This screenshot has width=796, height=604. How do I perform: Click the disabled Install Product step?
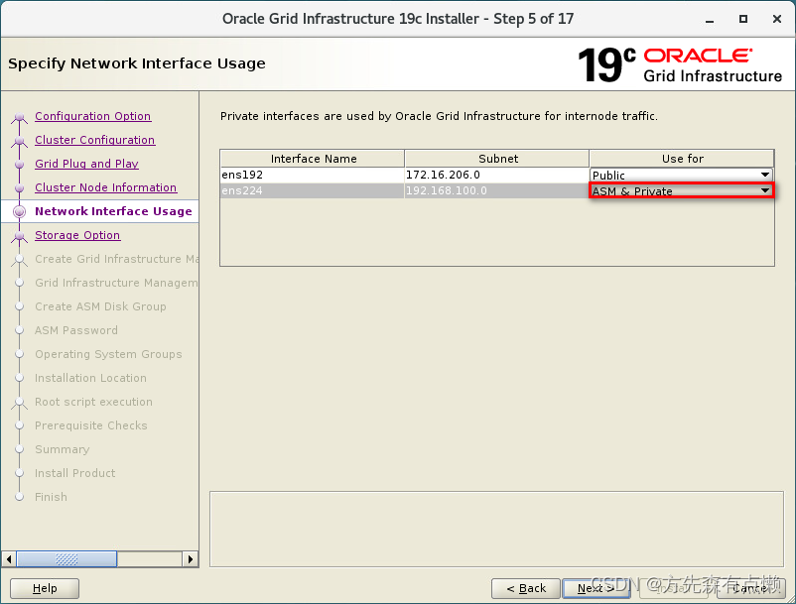pyautogui.click(x=74, y=474)
